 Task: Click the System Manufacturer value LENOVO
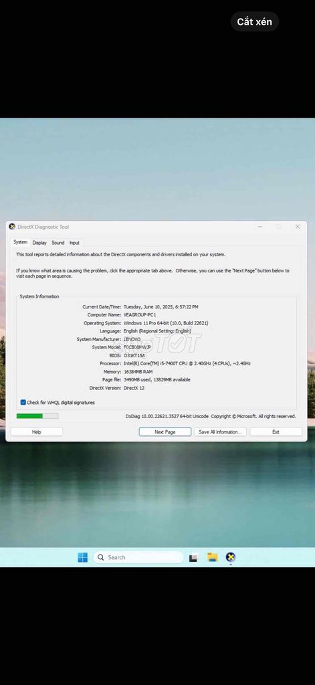pyautogui.click(x=132, y=339)
